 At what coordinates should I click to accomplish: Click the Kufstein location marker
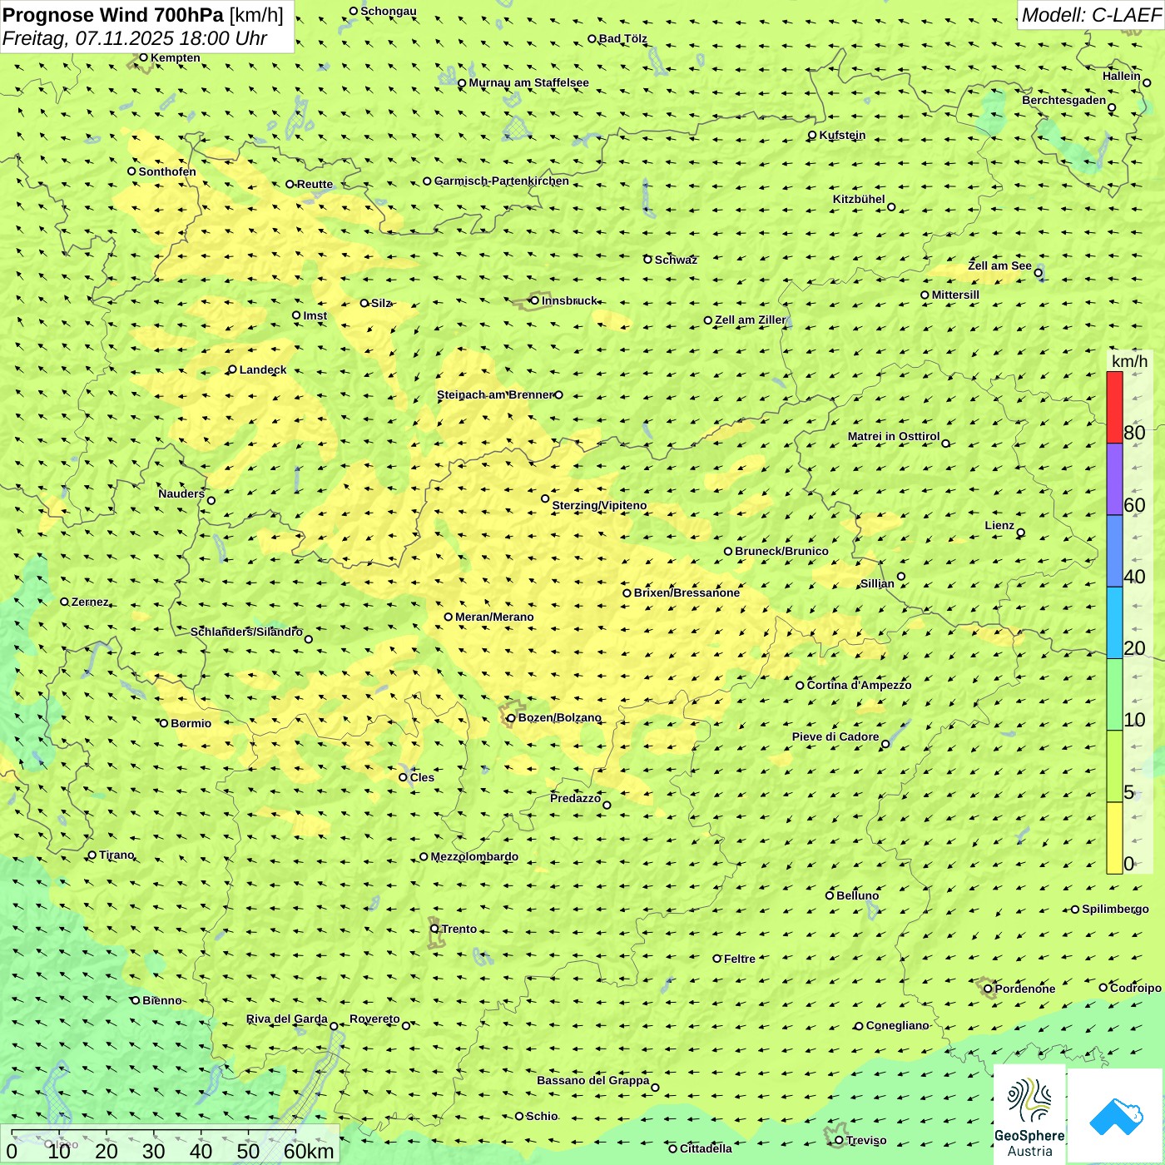(x=812, y=135)
